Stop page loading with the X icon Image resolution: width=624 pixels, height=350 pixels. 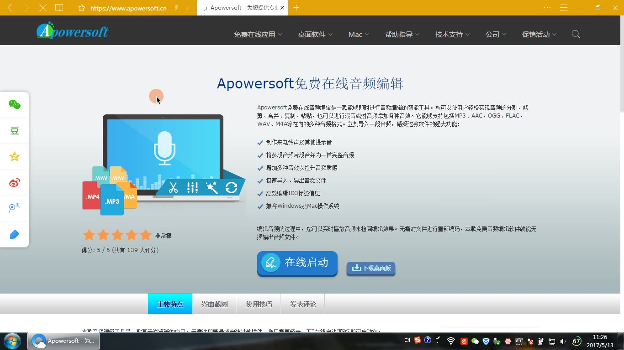43,8
